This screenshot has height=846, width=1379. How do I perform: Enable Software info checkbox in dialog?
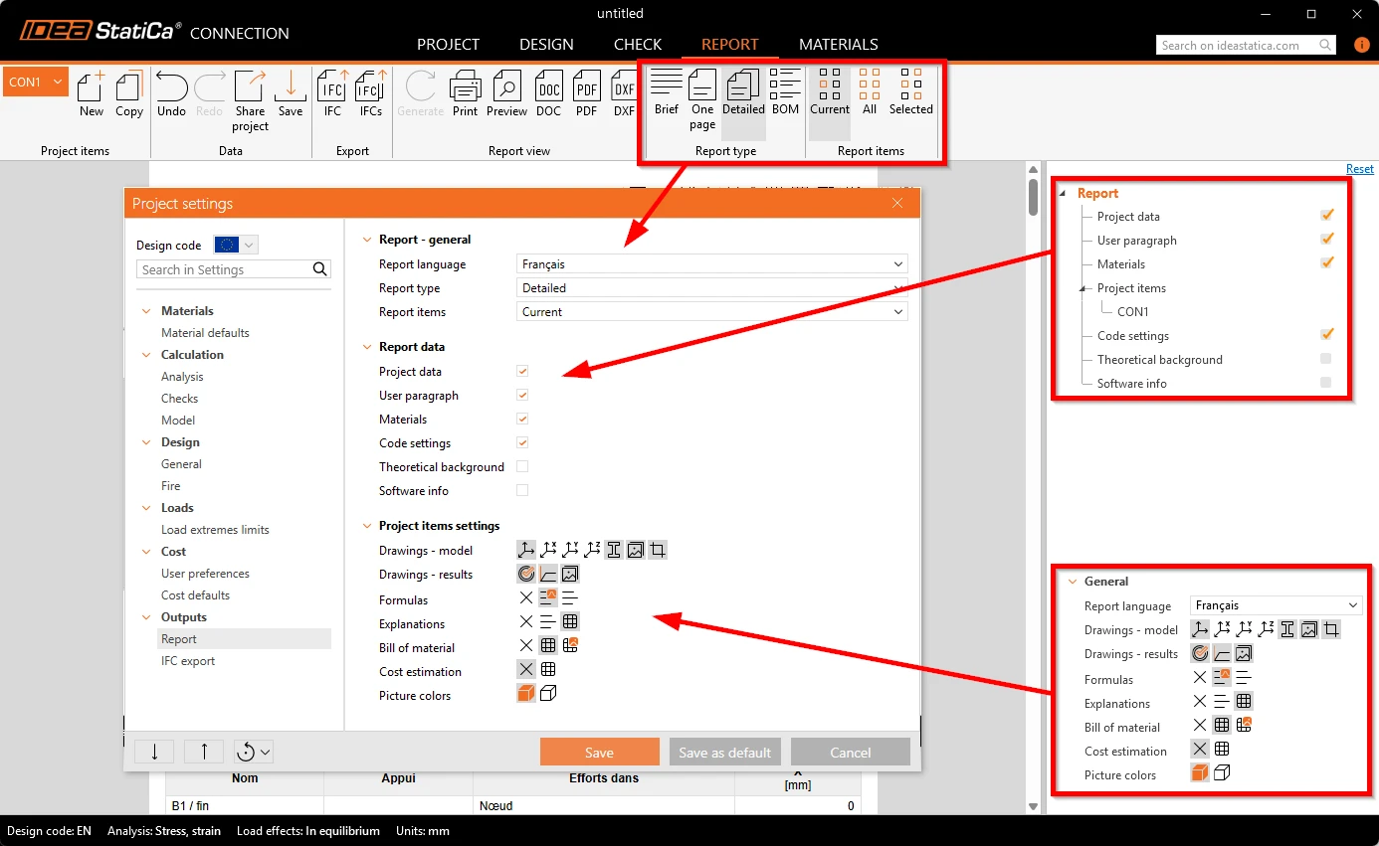coord(522,490)
